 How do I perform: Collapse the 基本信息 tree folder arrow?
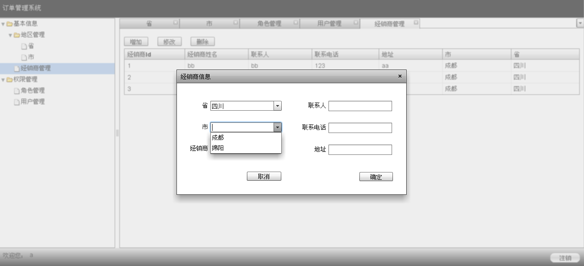(3, 24)
